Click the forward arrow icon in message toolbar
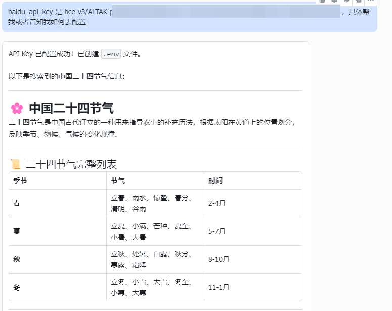Viewport: 392px width, 311px height. tap(347, 2)
